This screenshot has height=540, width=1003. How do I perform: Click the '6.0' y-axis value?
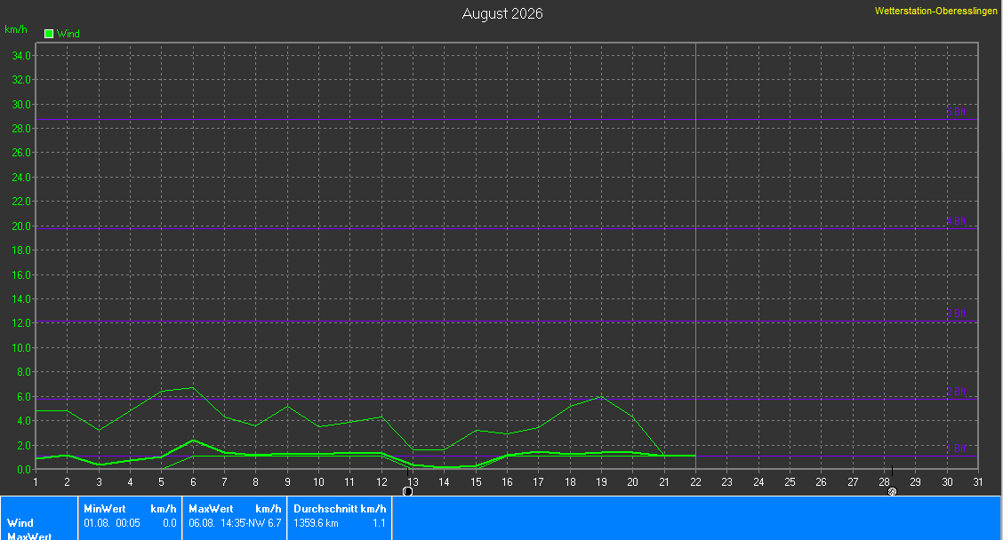(x=24, y=397)
